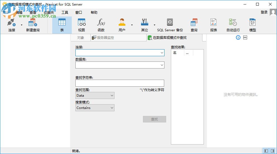This screenshot has height=154, width=277.
Task: Expand the Others (其它) dropdown arrow
Action: pyautogui.click(x=154, y=25)
